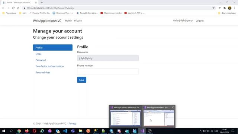Click the Vue devtools extension icon
238x134 pixels.
click(220, 8)
